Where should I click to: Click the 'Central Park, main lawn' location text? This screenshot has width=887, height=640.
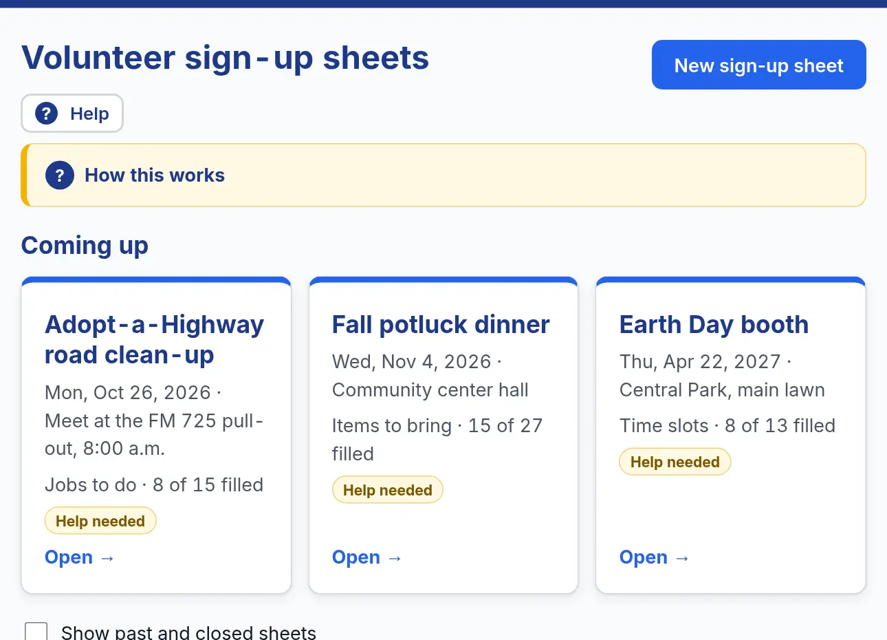722,390
